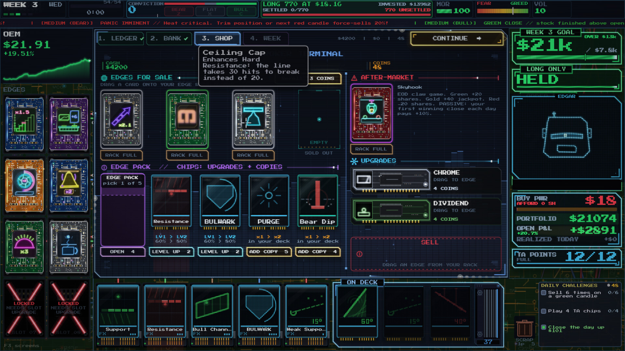Toggle 'Sell 6 times on a green candle' checkbox
The image size is (625, 351).
543,292
